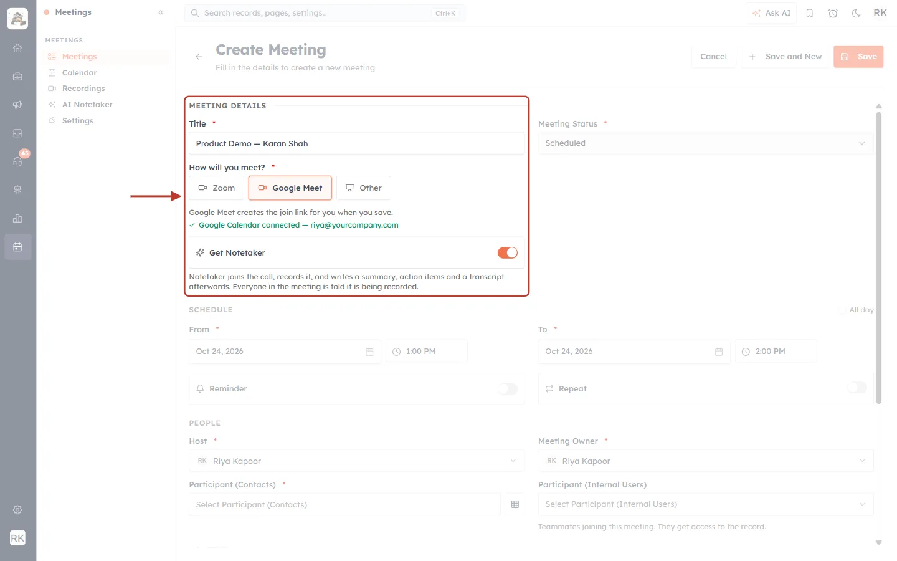Open the 2:00 PM end time picker
Viewport: 897px width, 561px height.
(776, 352)
